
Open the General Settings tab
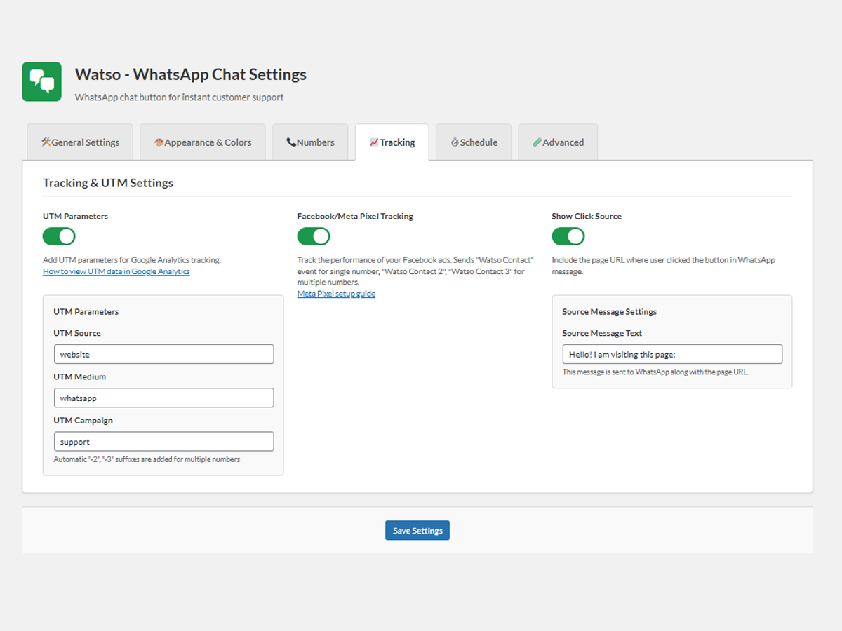click(x=80, y=142)
